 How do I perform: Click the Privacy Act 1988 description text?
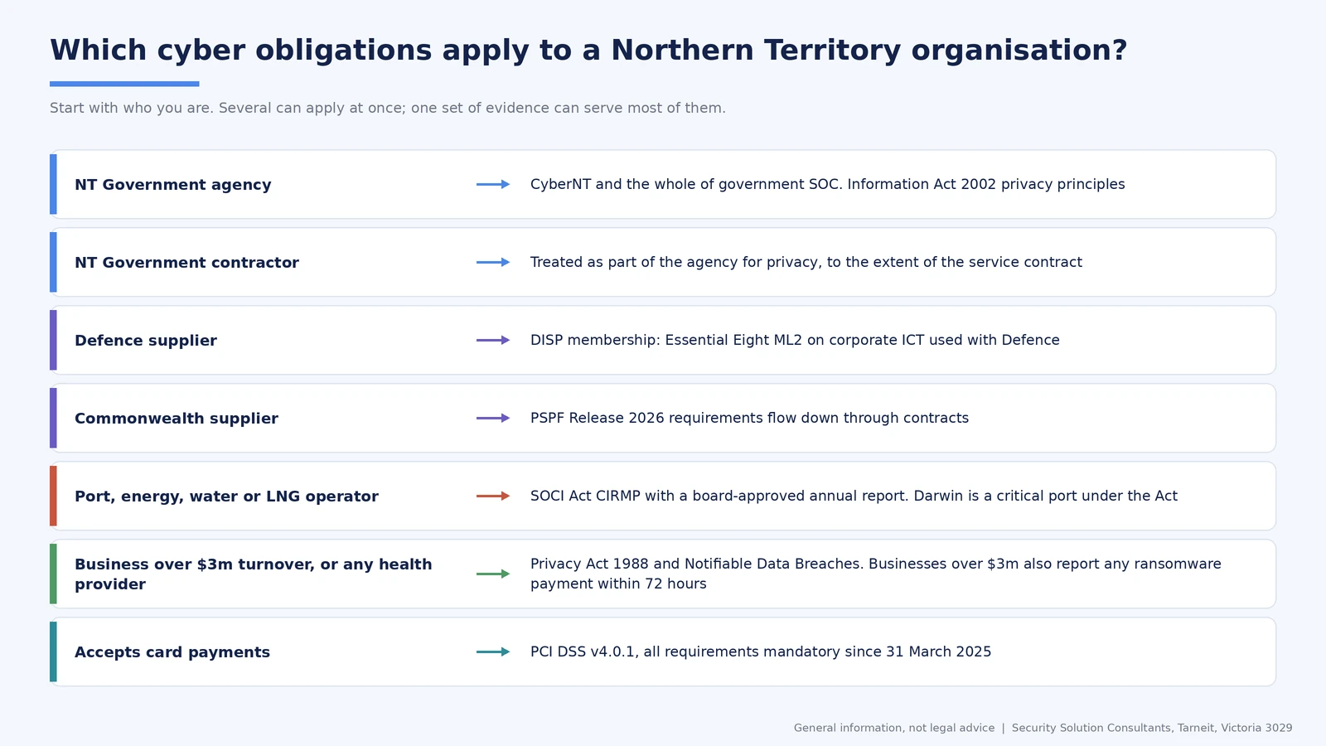tap(876, 574)
